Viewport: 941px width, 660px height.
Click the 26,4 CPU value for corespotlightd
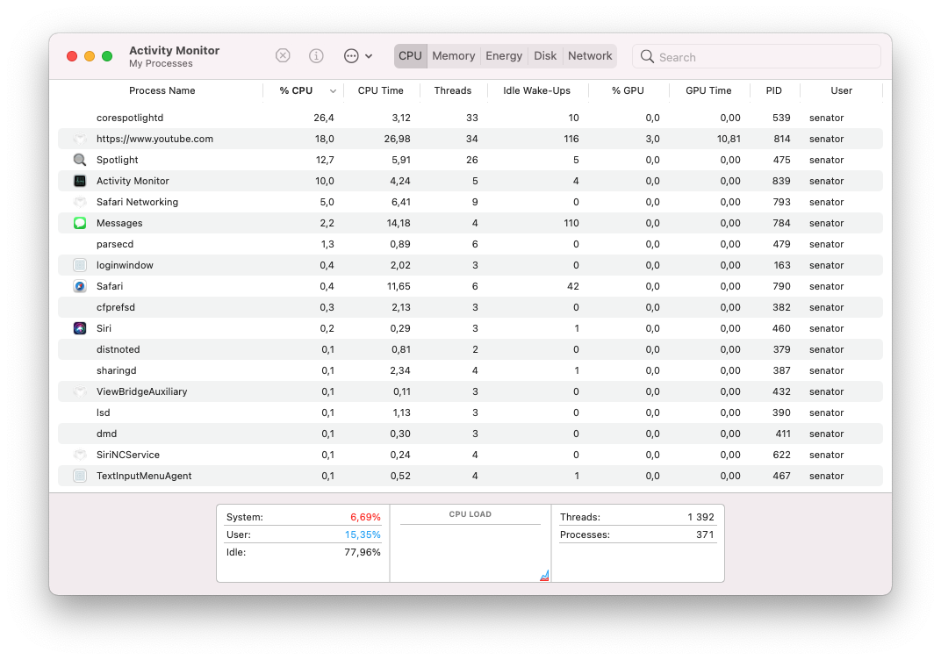tap(323, 118)
